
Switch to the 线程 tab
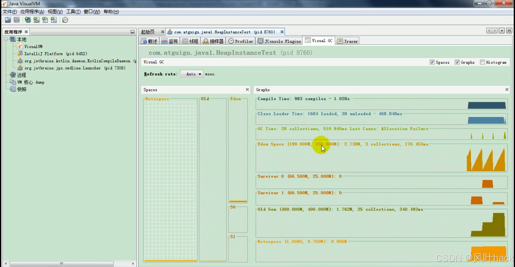[x=190, y=41]
